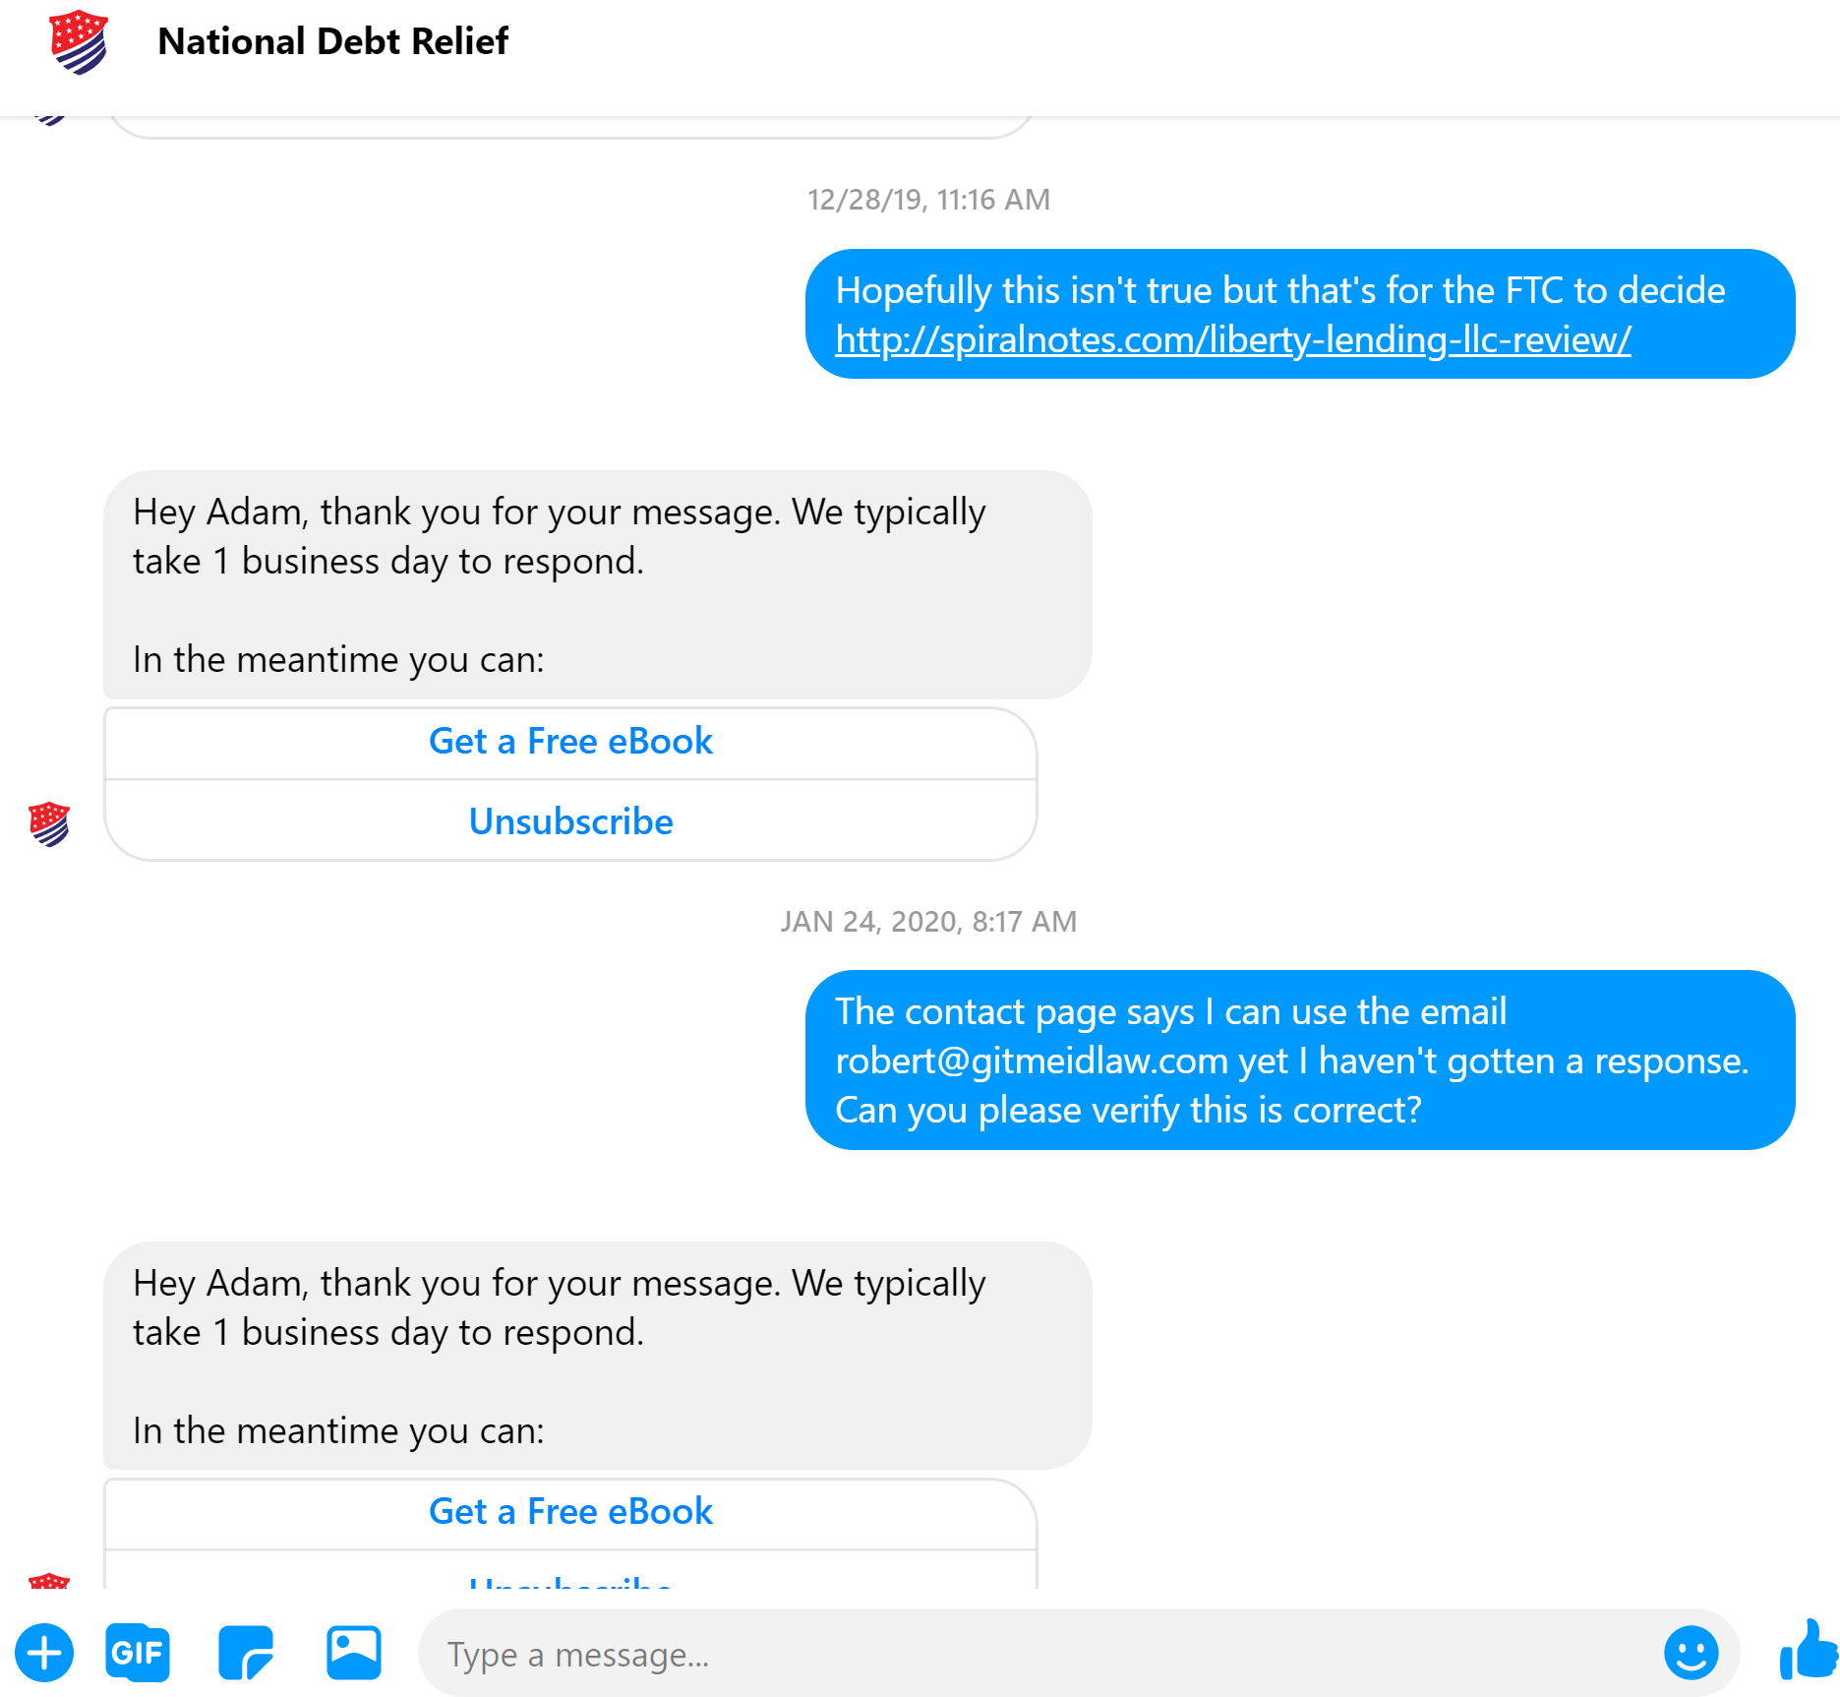Click sender avatar beside Unsubscribe button
The width and height of the screenshot is (1840, 1697).
pos(49,824)
